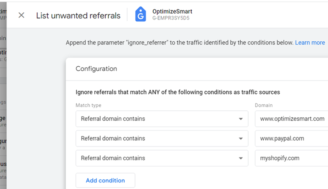
Task: Open the Learn more link
Action: click(310, 43)
